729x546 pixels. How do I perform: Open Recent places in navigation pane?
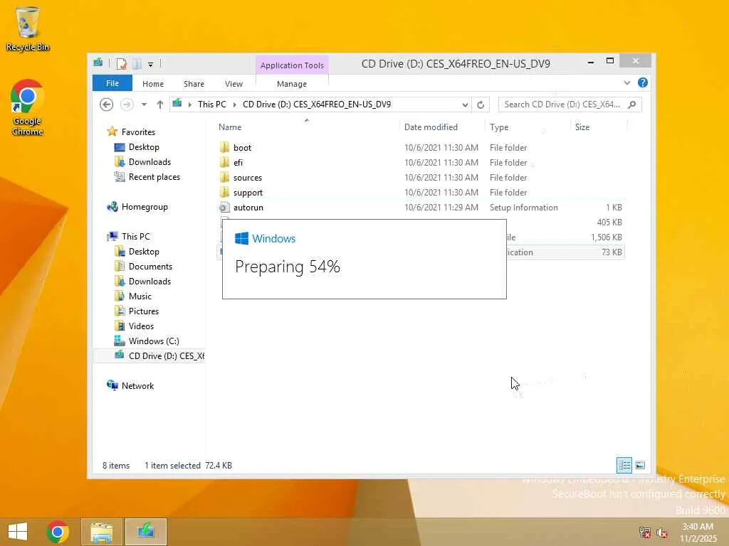coord(154,177)
